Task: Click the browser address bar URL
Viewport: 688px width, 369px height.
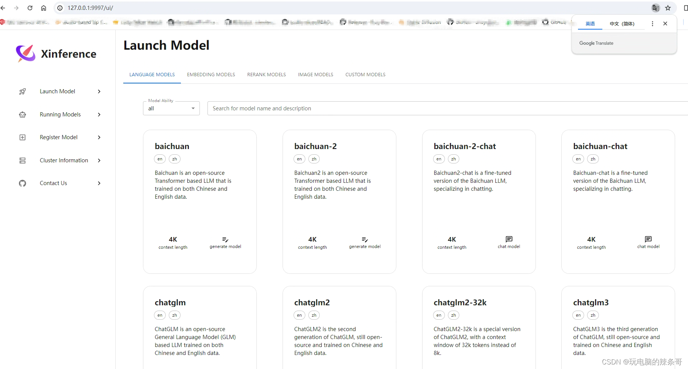Action: 90,8
